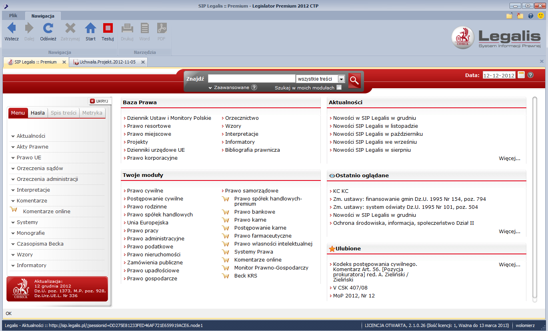
Task: Click the Data field 12-12-2012
Action: click(499, 75)
